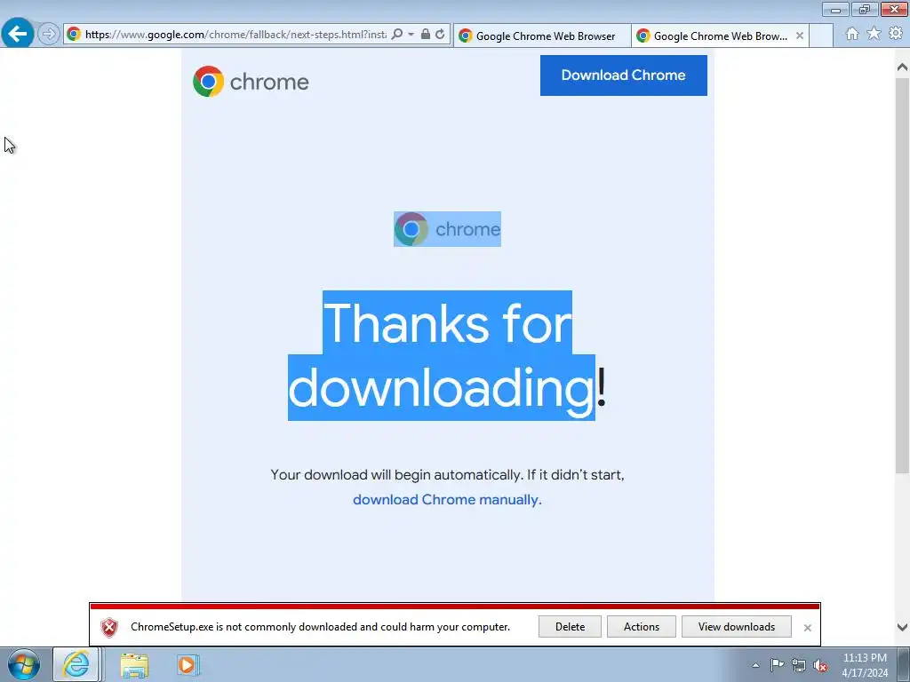This screenshot has width=910, height=682.
Task: Dismiss the download notification bar
Action: click(807, 628)
